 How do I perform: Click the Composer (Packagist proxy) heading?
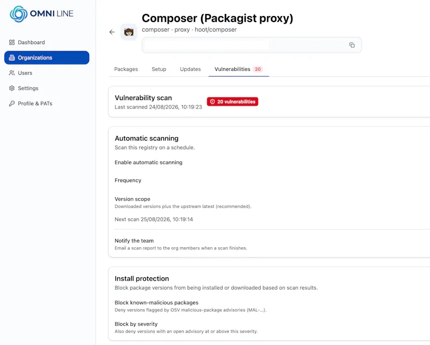(218, 18)
